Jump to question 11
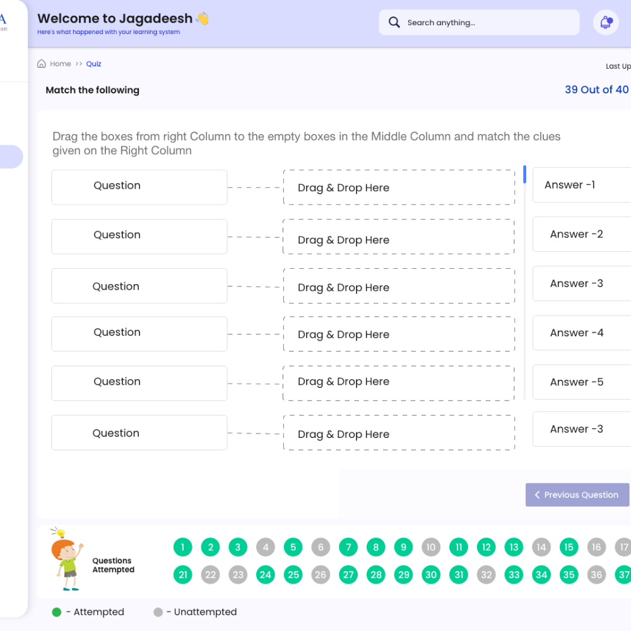 coord(459,547)
